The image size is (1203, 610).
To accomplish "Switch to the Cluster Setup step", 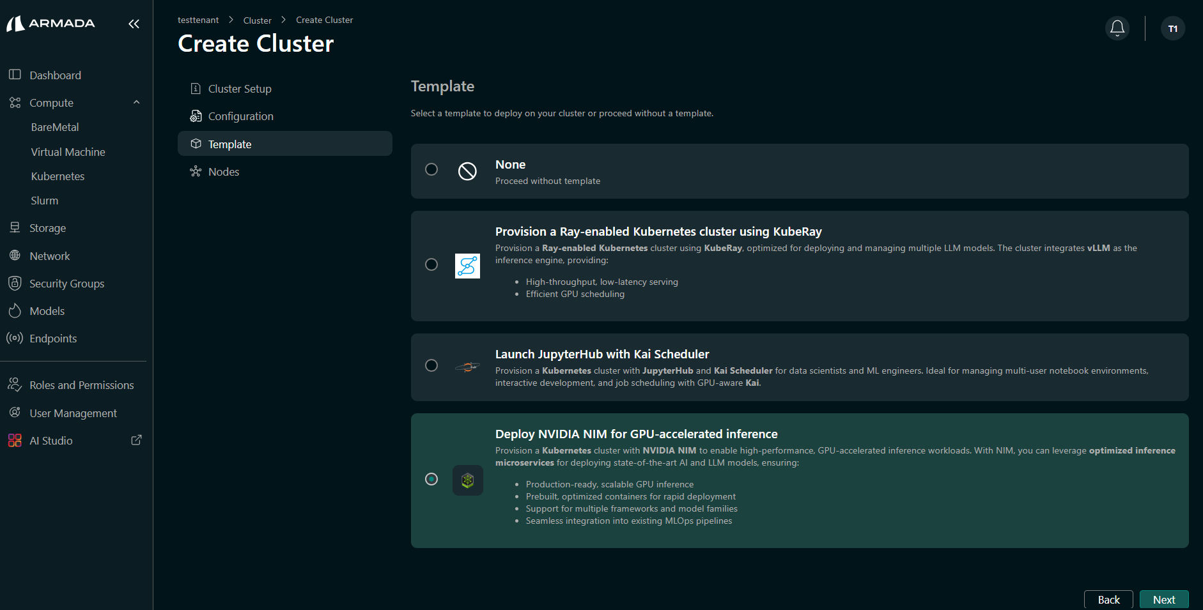I will [x=239, y=88].
